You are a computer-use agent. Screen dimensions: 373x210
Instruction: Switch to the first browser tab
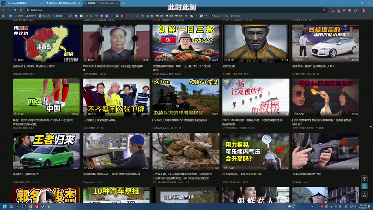(x=24, y=3)
